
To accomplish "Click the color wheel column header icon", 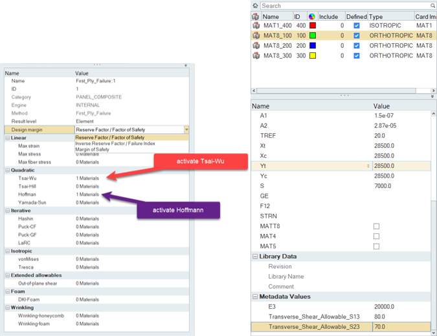I will [311, 16].
